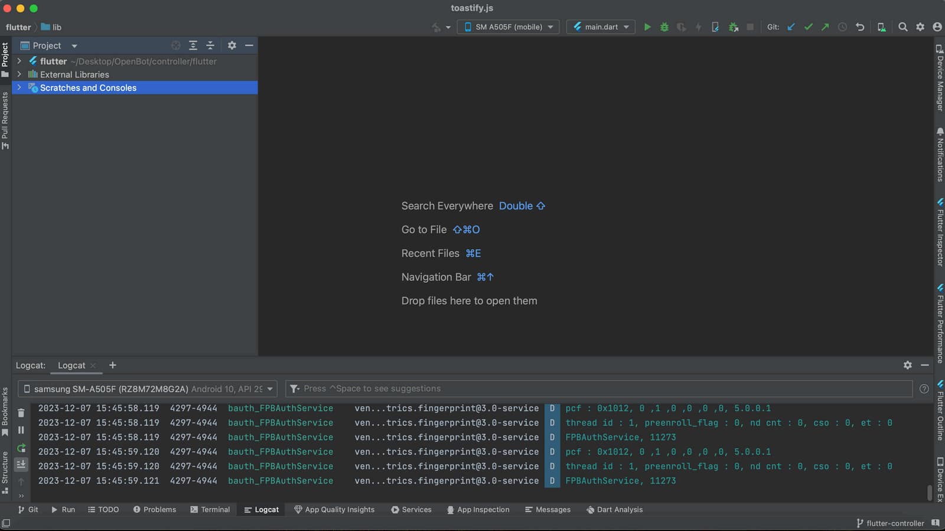Open the Notifications side panel

pyautogui.click(x=940, y=154)
